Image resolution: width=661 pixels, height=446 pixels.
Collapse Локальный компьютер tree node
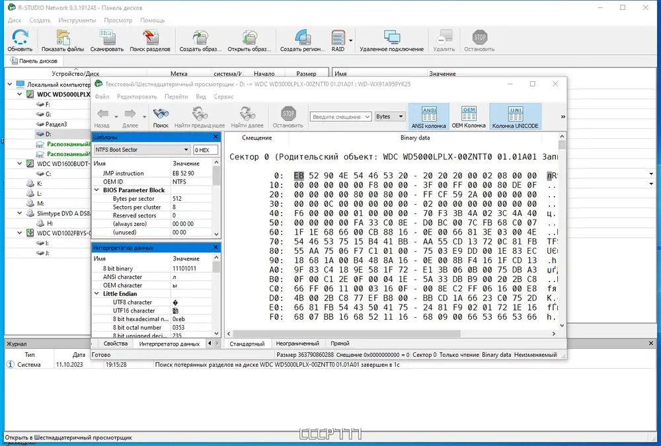9,85
